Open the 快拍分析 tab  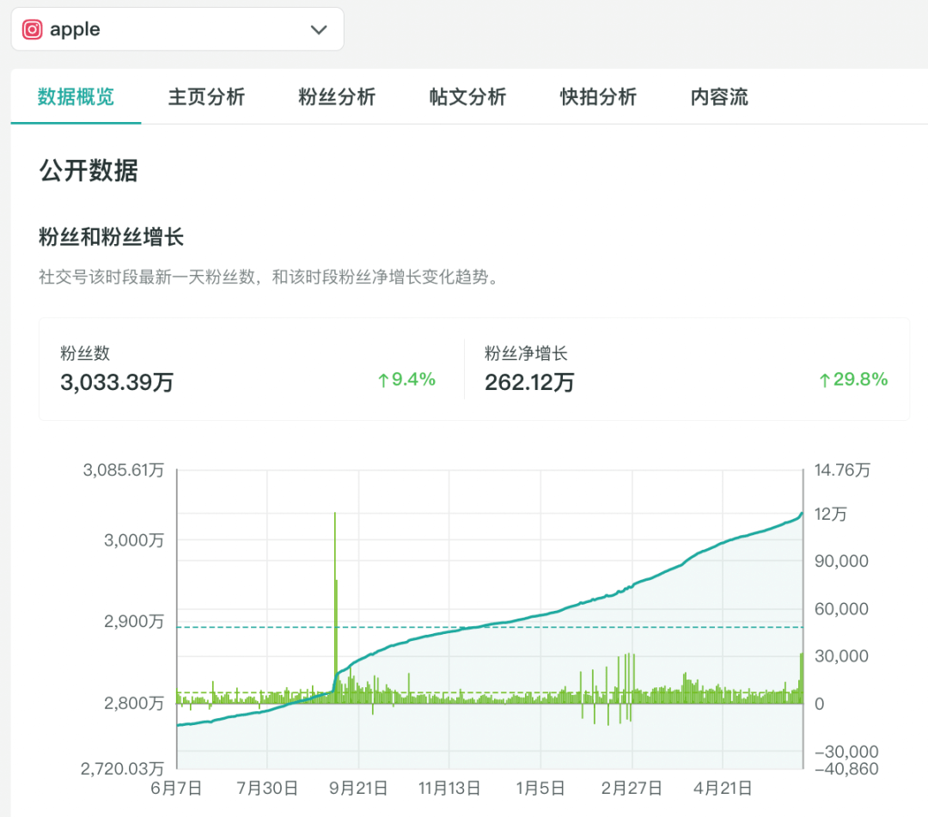pyautogui.click(x=598, y=97)
